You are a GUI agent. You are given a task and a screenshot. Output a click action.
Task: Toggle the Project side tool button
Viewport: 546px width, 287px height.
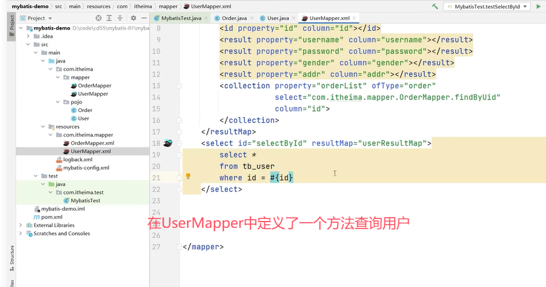(11, 26)
